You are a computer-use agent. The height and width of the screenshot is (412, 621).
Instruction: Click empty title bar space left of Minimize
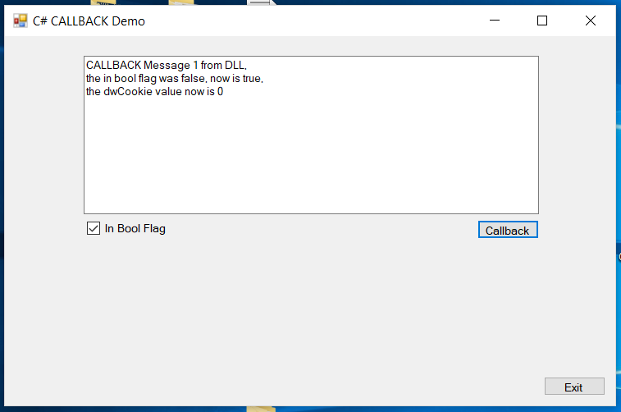(328, 21)
